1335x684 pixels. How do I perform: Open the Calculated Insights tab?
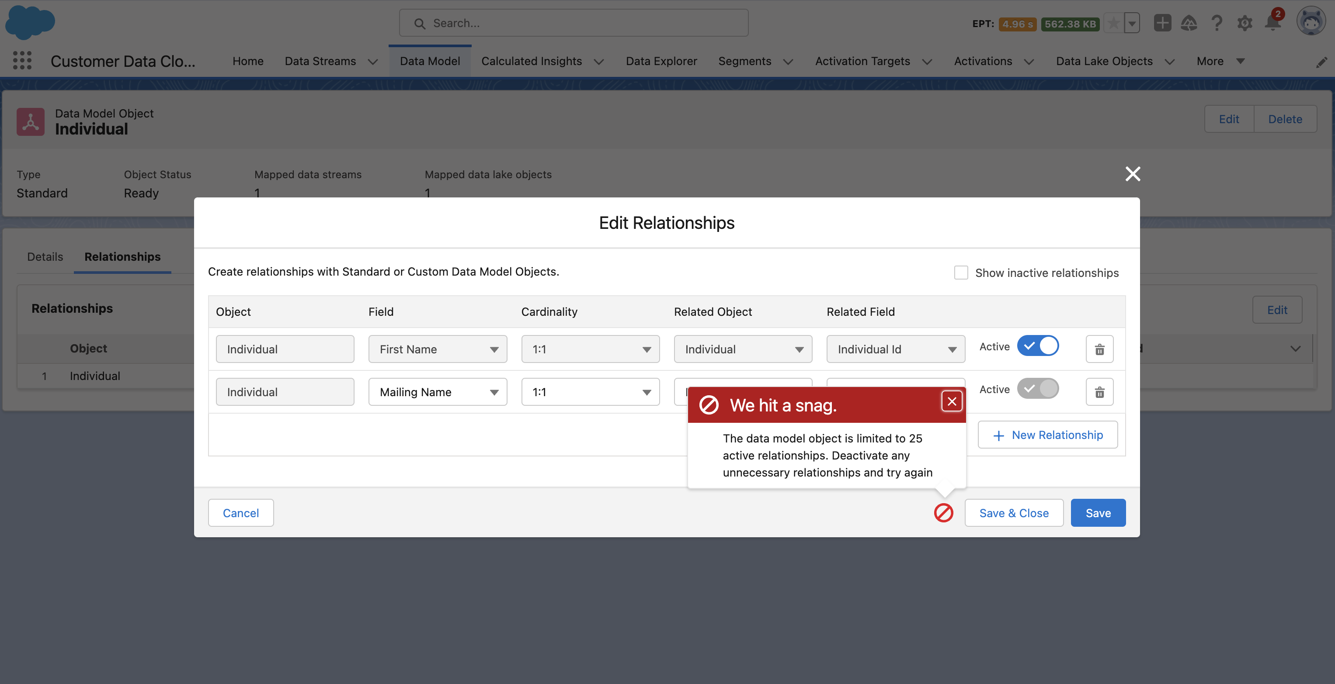click(532, 61)
